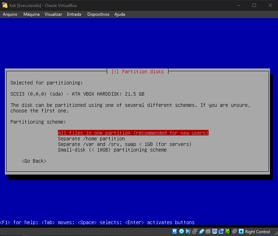Select 'All files in one partition' scheme
This screenshot has width=278, height=236.
pyautogui.click(x=133, y=133)
